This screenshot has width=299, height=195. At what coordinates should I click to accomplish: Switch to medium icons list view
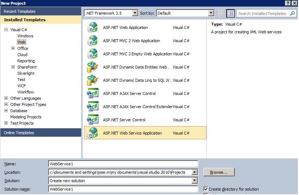pyautogui.click(x=231, y=13)
